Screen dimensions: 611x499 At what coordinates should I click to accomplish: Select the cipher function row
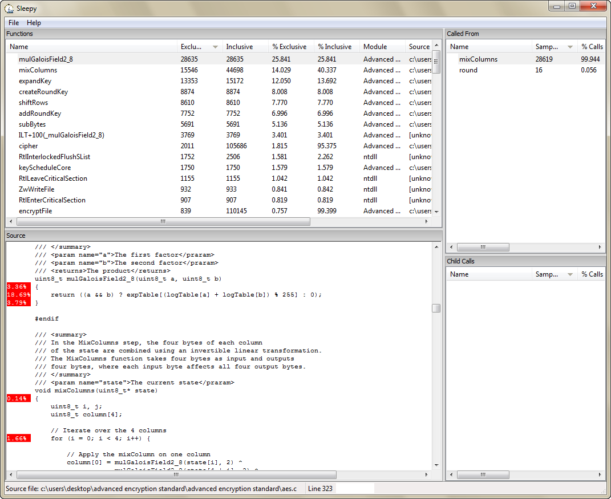tap(29, 146)
